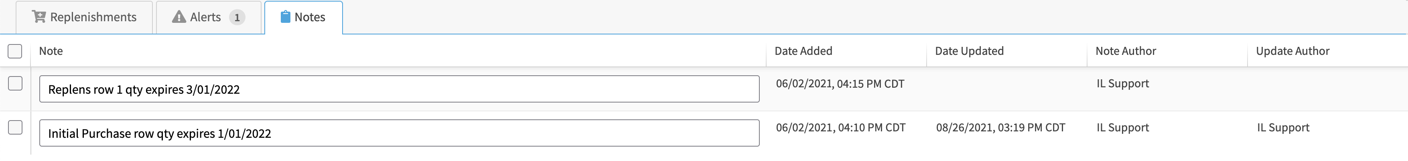This screenshot has height=161, width=1408.
Task: Click the clipboard icon on Notes tab
Action: pos(285,17)
